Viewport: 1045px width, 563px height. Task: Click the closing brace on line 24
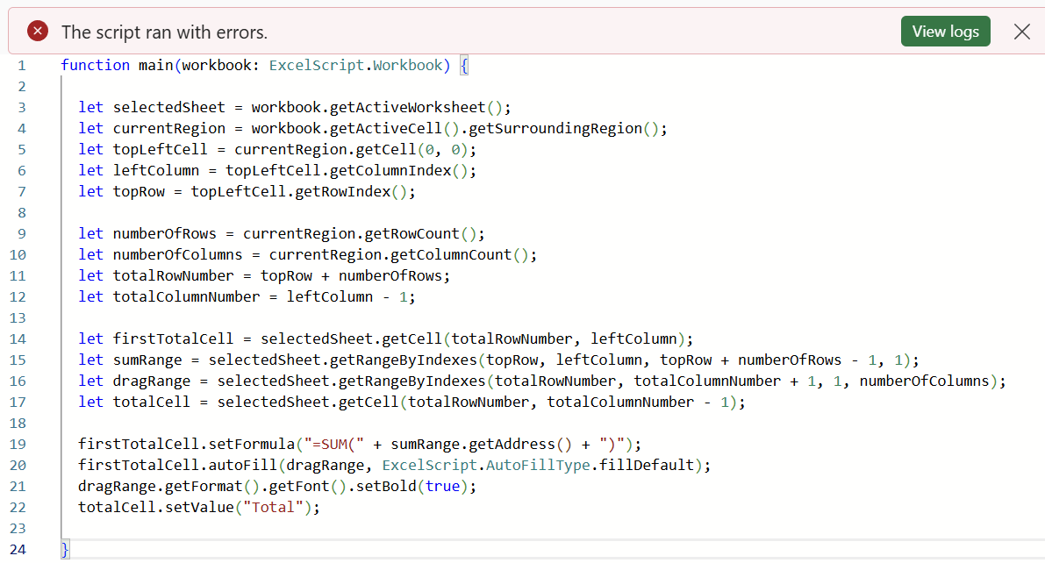click(x=65, y=550)
